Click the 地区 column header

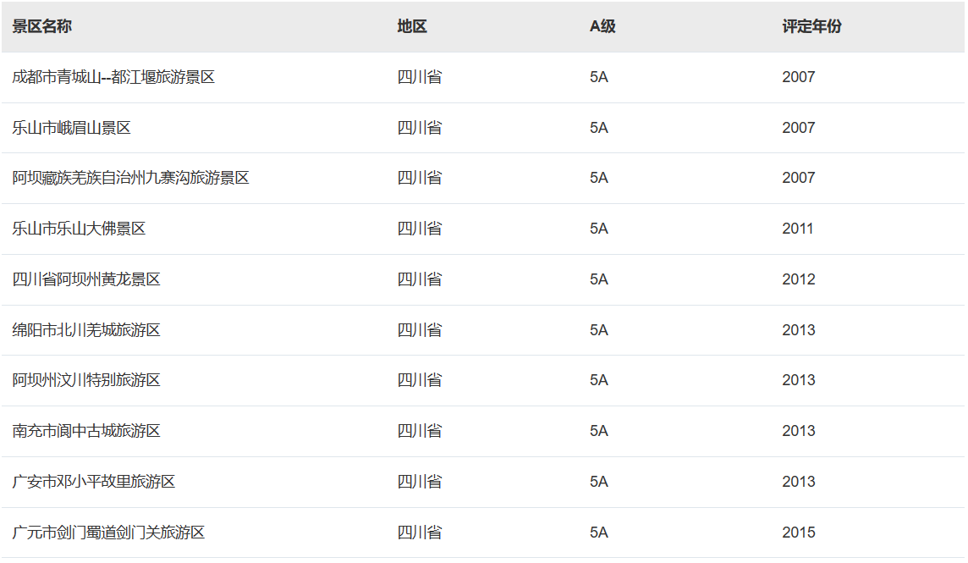[x=412, y=26]
